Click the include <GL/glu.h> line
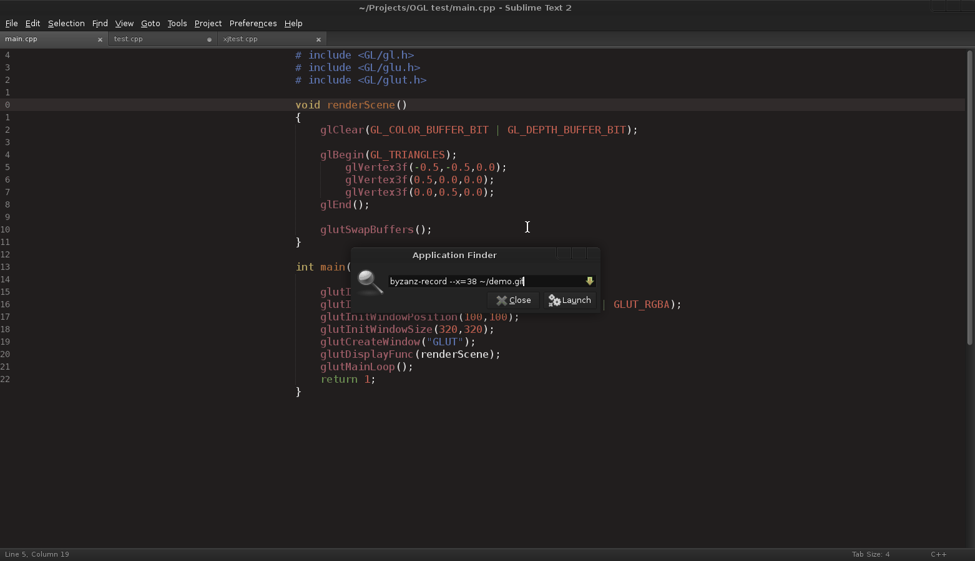The width and height of the screenshot is (975, 561). click(x=358, y=67)
